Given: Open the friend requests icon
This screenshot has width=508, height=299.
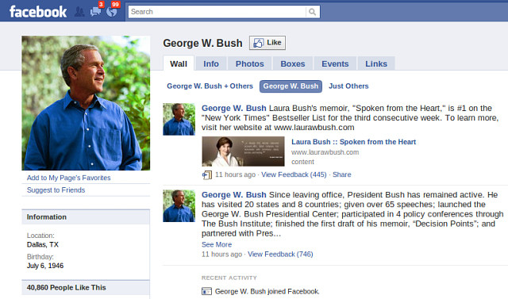Looking at the screenshot, I should click(79, 12).
